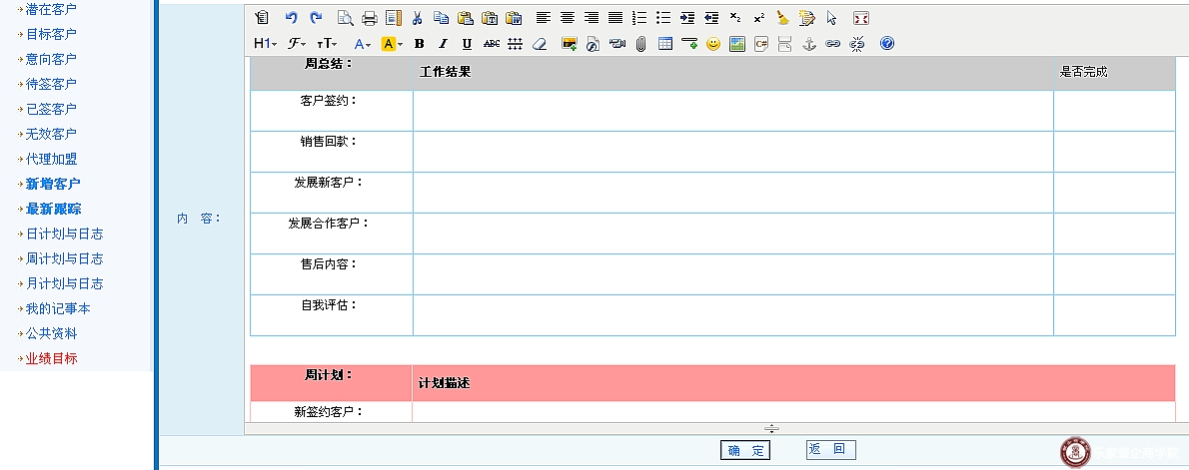The image size is (1189, 470).
Task: Click the undo icon in editor toolbar
Action: point(291,18)
